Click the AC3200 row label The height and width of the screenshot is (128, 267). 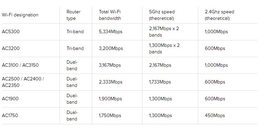(x=11, y=48)
